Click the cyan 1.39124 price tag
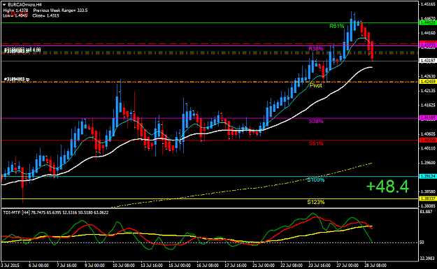Viewport: 437px width, 269px height. [x=428, y=177]
